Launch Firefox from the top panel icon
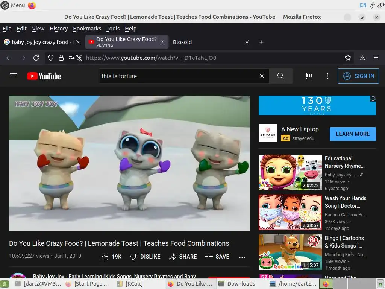This screenshot has height=289, width=385. [32, 5]
